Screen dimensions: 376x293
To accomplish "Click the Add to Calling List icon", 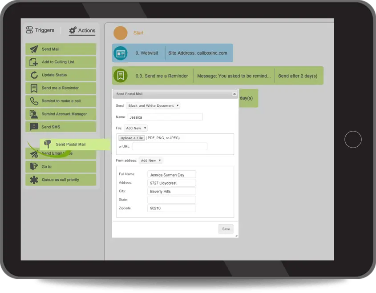I will tap(34, 62).
